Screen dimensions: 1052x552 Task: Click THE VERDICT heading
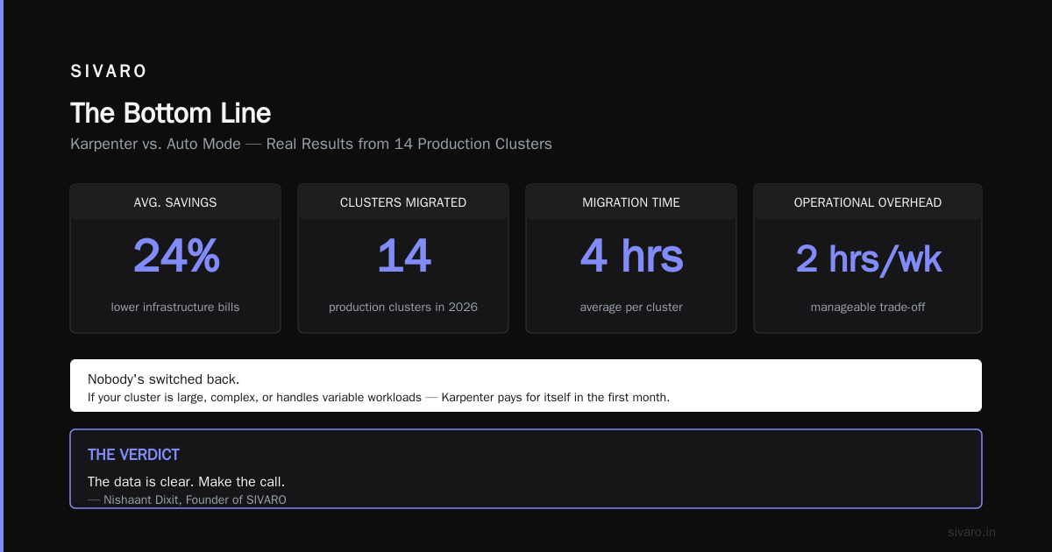[133, 455]
